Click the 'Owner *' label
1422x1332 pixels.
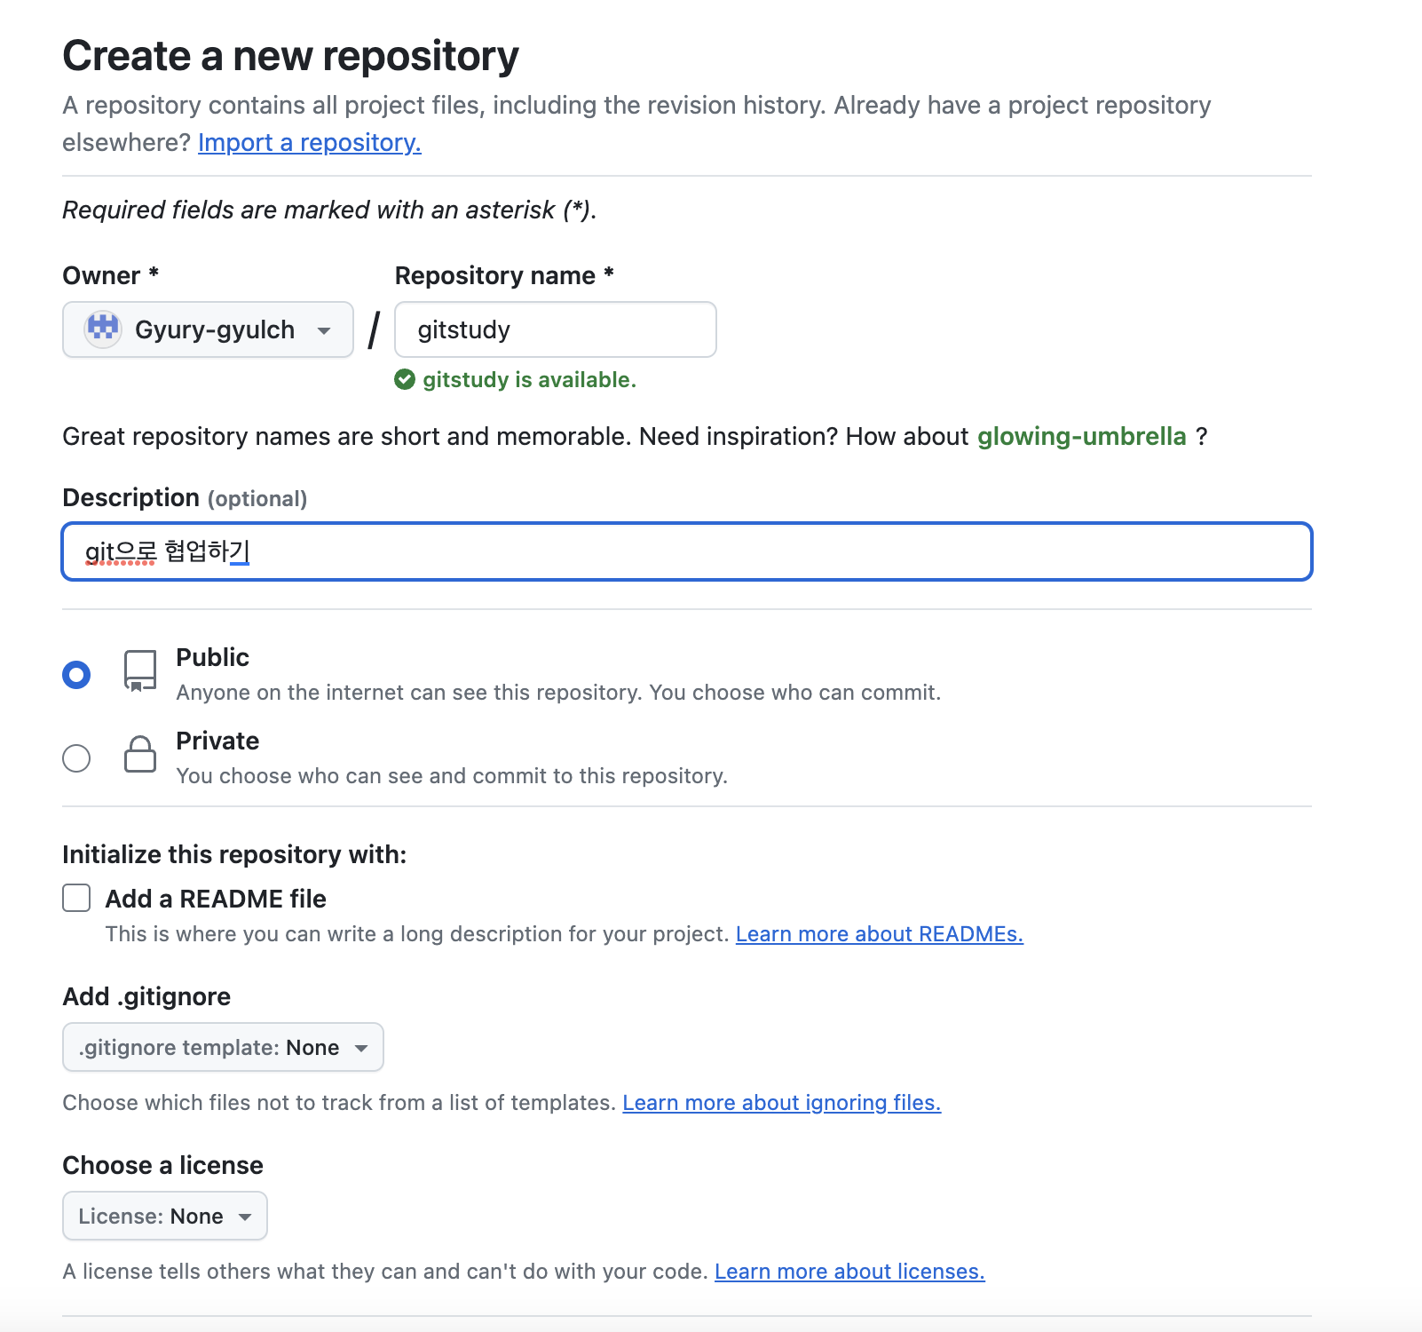pos(110,275)
